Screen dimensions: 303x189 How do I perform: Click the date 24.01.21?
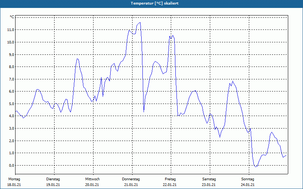(x=248, y=185)
